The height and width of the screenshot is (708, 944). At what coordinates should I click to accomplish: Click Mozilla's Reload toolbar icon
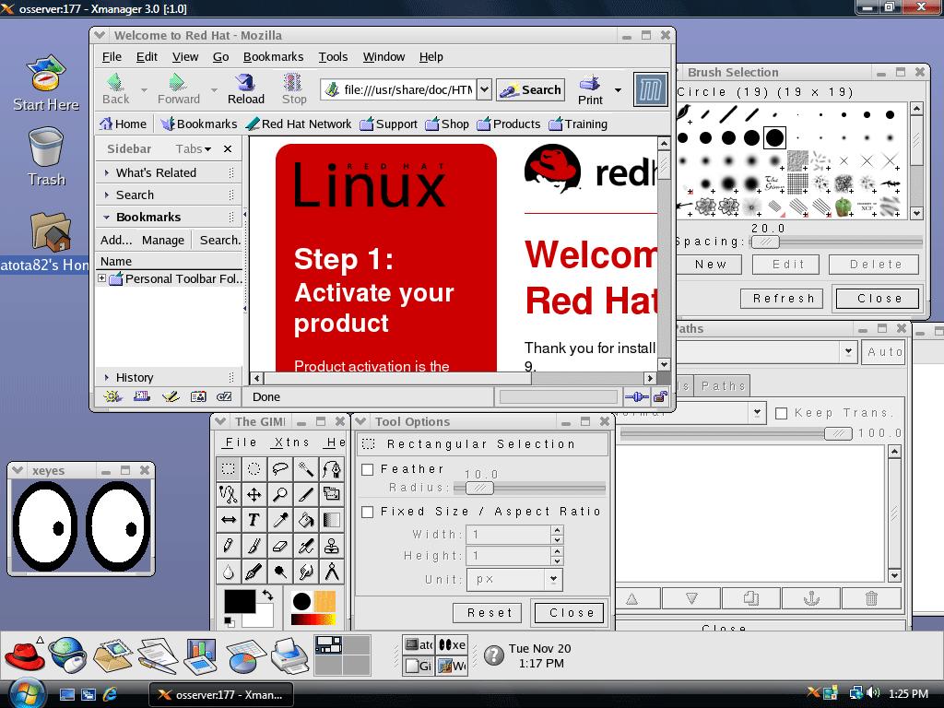[x=245, y=89]
